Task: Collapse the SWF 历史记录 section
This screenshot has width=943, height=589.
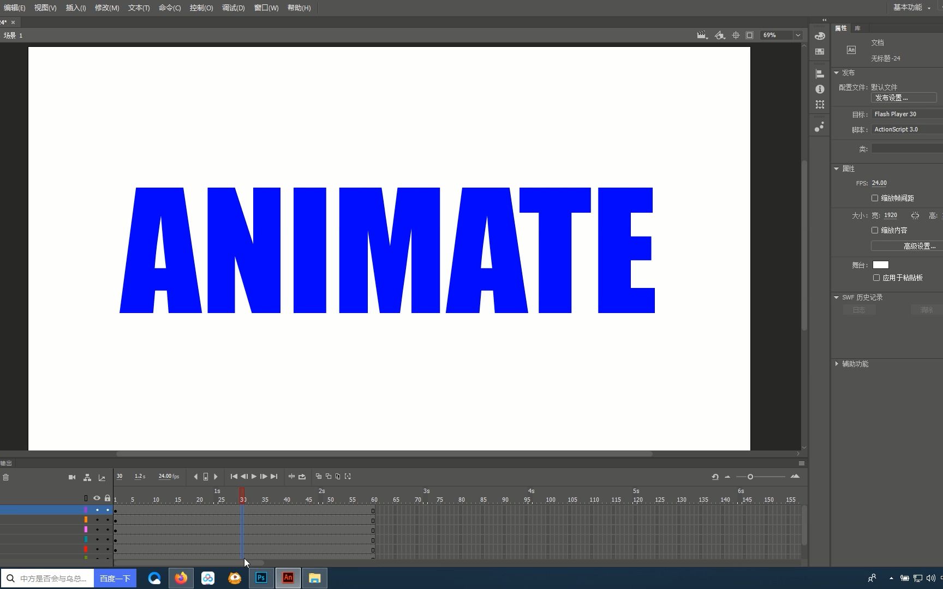Action: click(836, 297)
